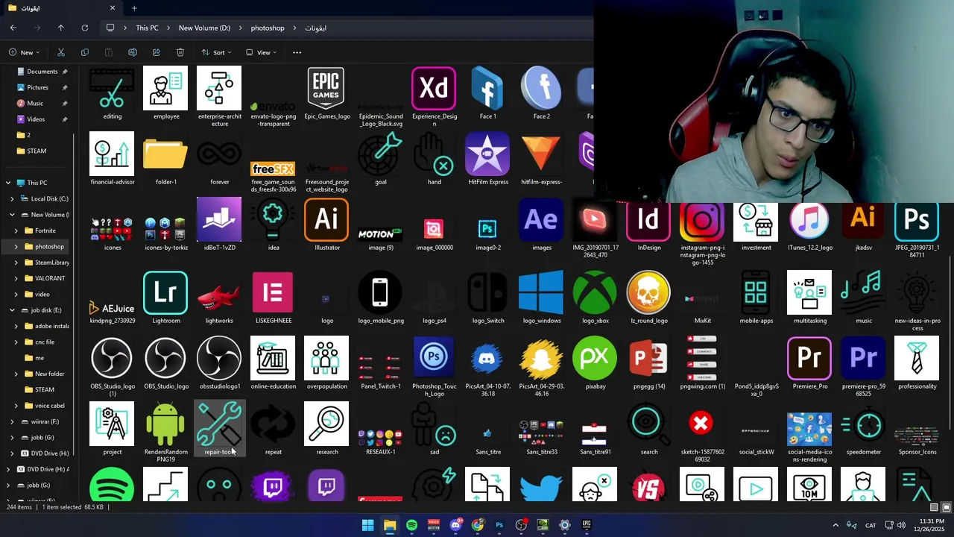Image resolution: width=954 pixels, height=537 pixels.
Task: Select the employee file
Action: tap(165, 93)
